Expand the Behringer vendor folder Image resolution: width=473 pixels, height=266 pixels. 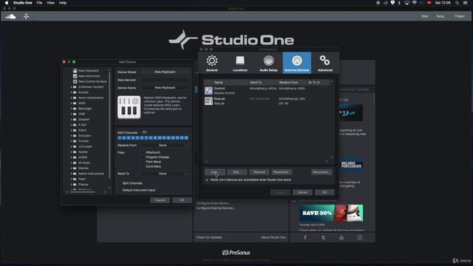coord(72,109)
